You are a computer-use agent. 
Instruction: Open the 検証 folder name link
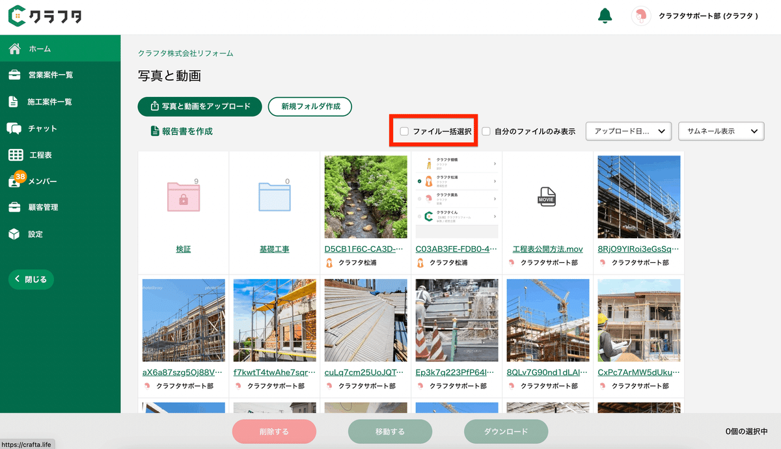pos(184,249)
